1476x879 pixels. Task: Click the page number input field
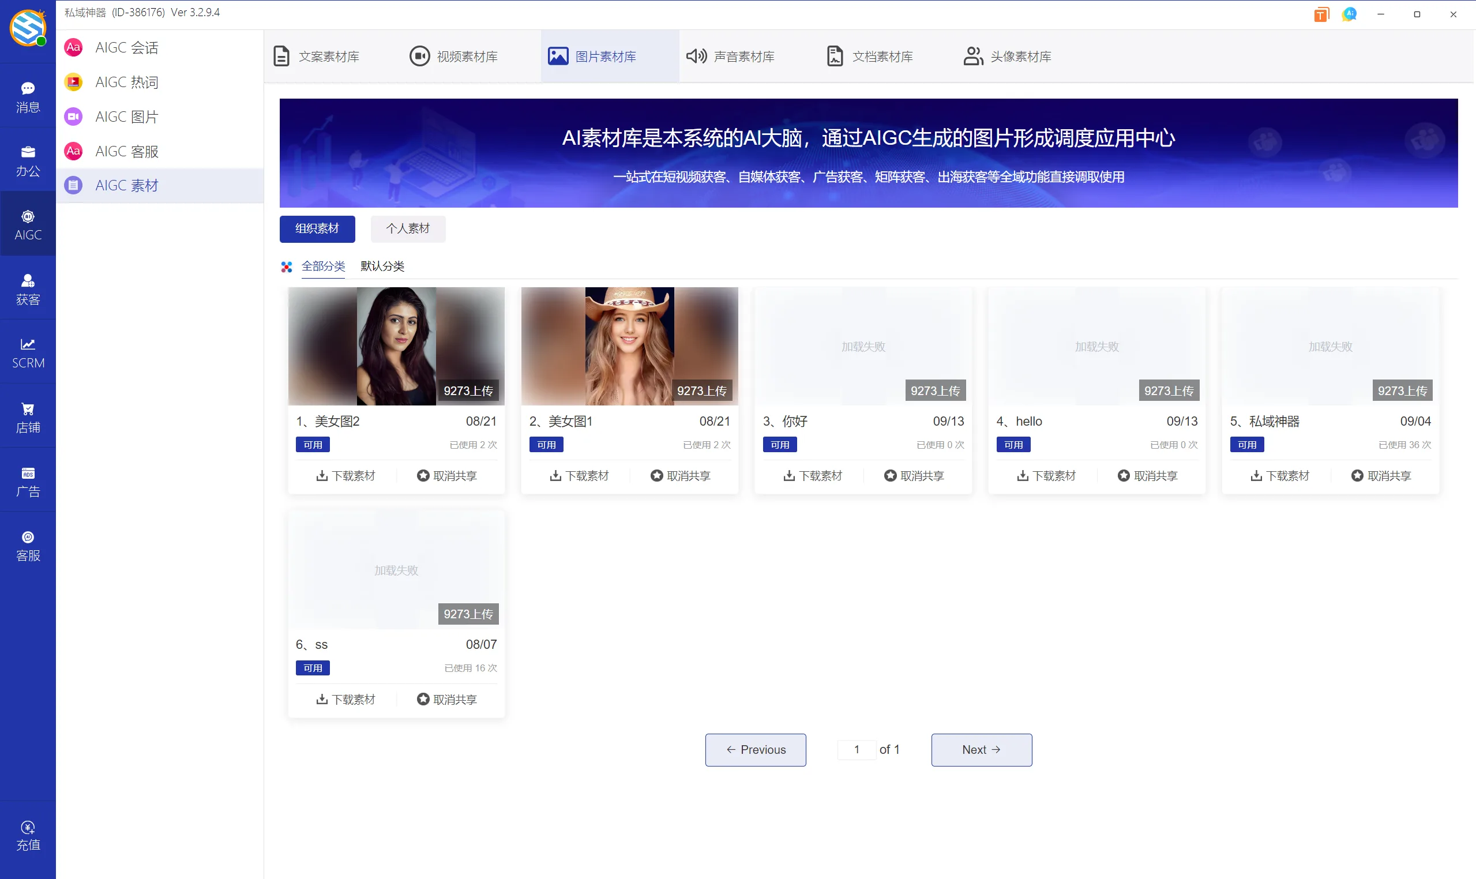point(857,749)
